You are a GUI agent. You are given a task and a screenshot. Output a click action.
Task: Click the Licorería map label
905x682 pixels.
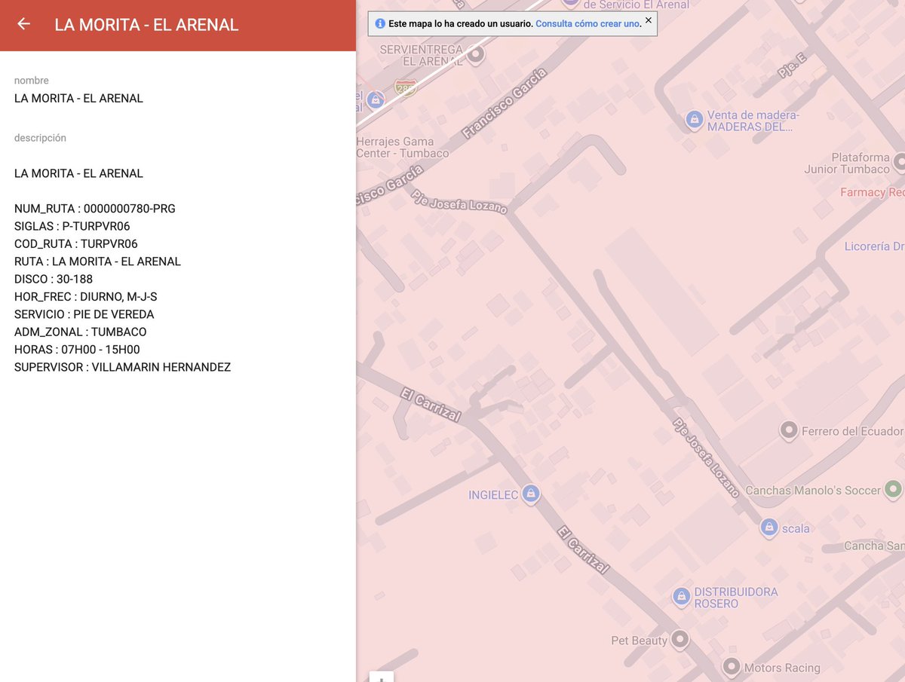(874, 246)
